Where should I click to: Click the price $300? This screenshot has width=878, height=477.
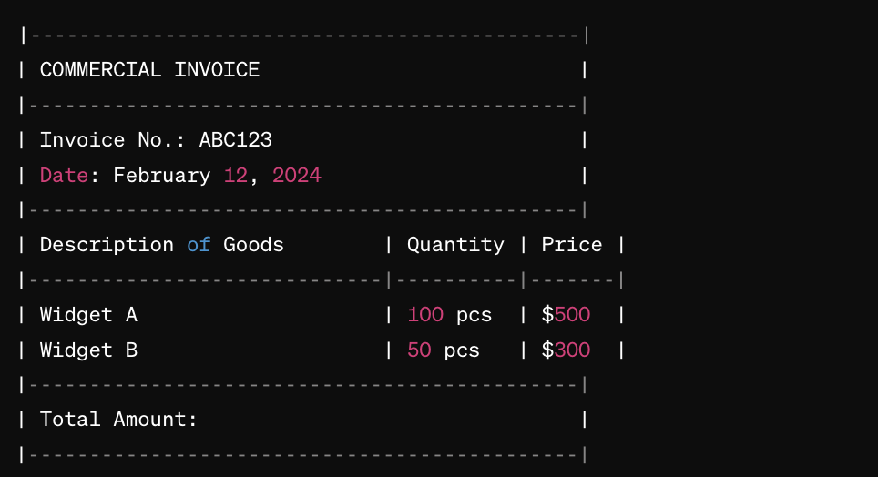(x=566, y=350)
